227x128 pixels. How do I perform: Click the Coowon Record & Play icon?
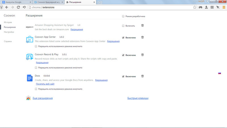30,57
